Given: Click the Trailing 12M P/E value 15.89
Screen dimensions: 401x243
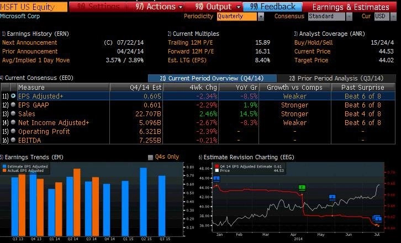Looking at the screenshot, I should (263, 42).
